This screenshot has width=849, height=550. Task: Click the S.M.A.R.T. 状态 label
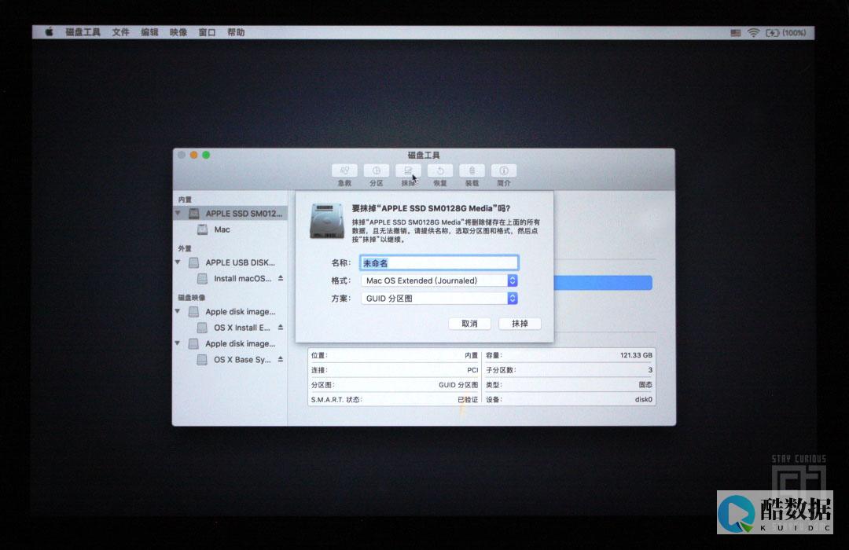tap(336, 399)
